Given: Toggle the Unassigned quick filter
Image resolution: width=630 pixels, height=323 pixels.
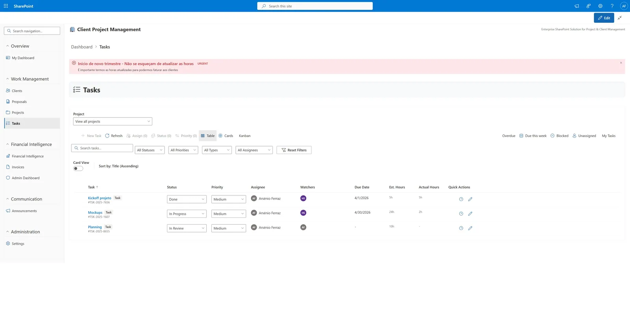Looking at the screenshot, I should click(584, 136).
